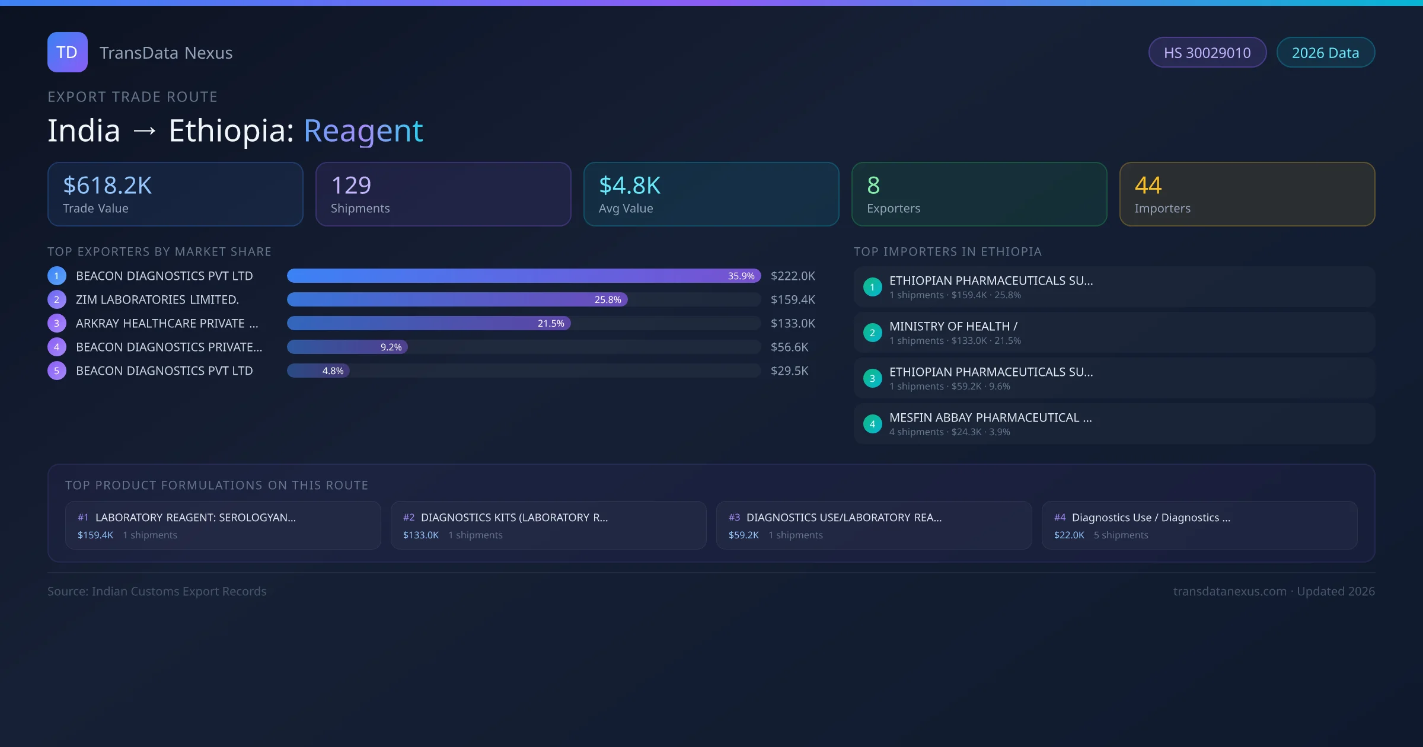Viewport: 1423px width, 747px height.
Task: Open #4 Diagnostics Use formulation card
Action: pos(1199,525)
